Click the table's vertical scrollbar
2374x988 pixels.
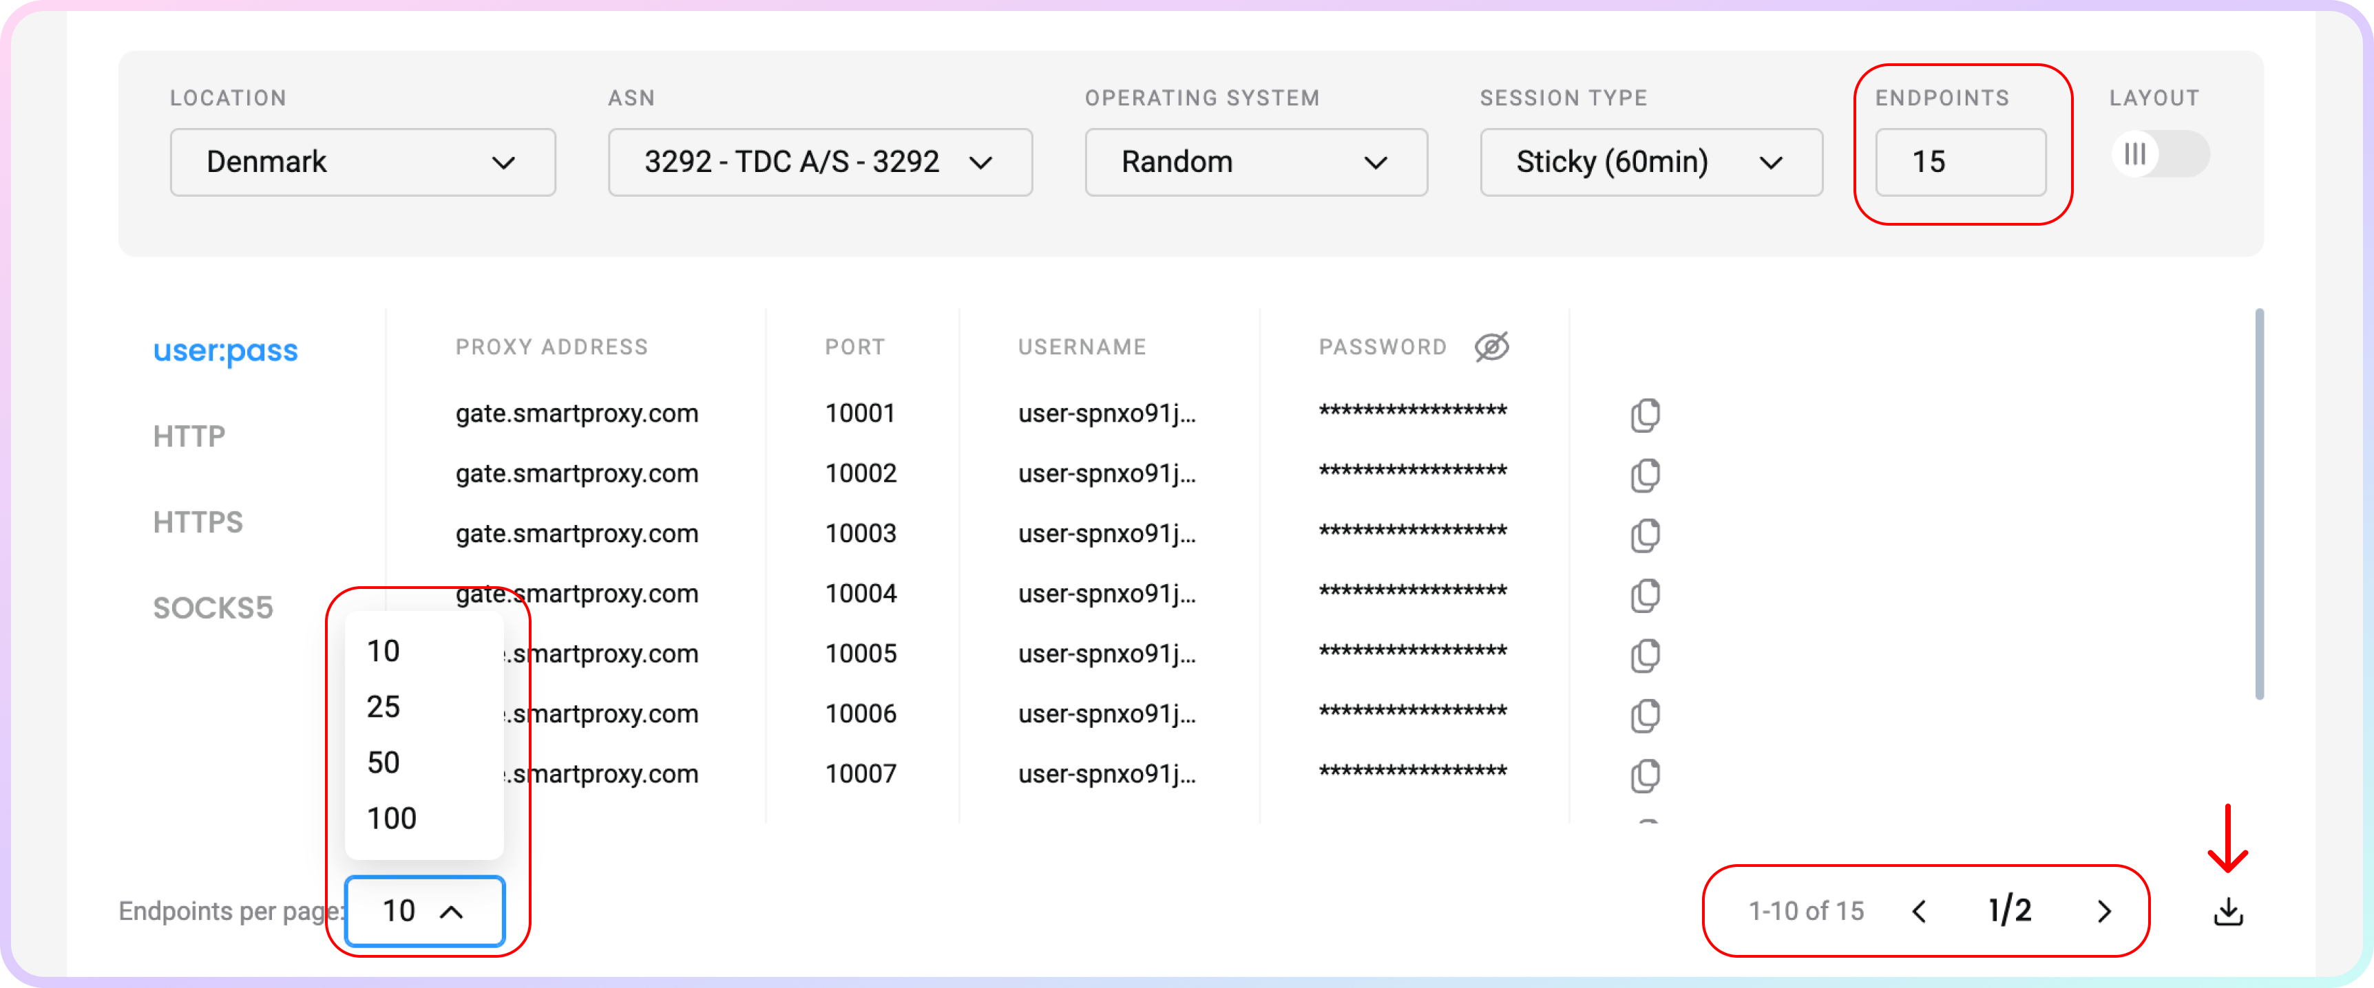(x=2259, y=504)
